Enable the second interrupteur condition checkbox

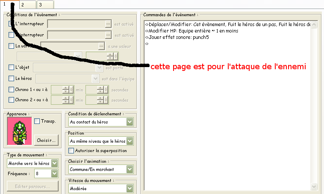(11, 35)
